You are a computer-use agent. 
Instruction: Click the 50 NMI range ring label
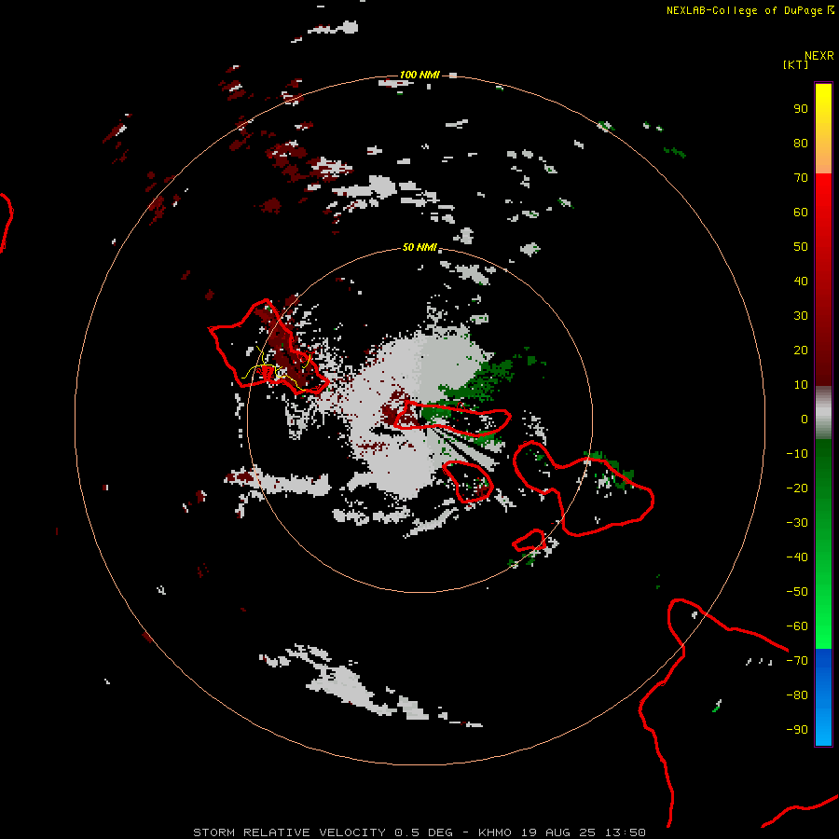419,247
